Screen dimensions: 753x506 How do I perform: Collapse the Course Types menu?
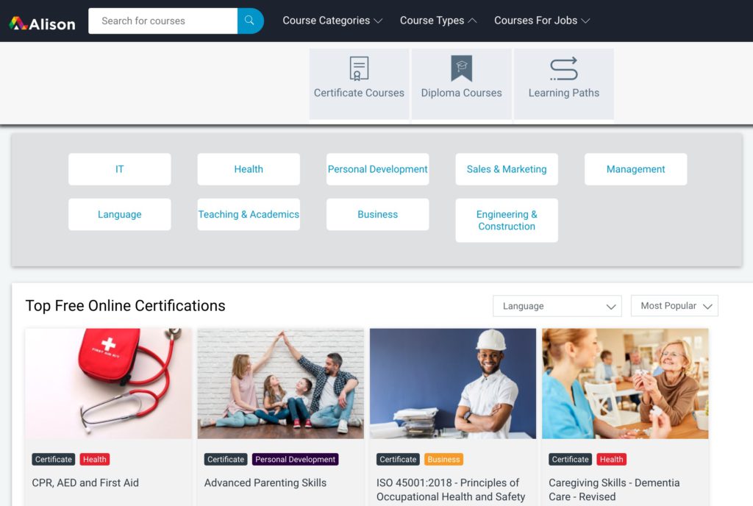click(438, 21)
